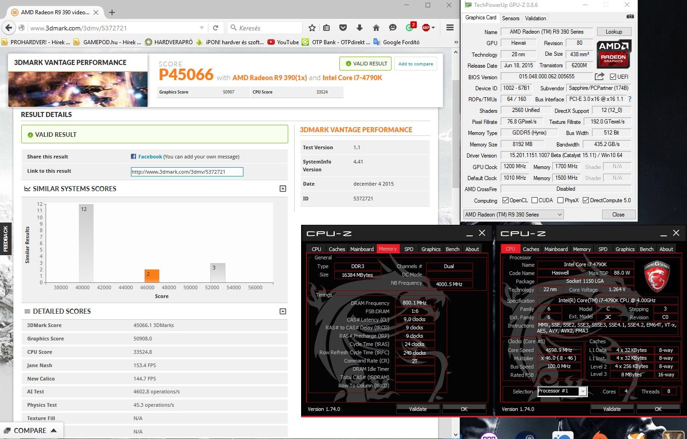Viewport: 687px width, 439px height.
Task: Click the Adblock Plus ABP icon
Action: [426, 28]
